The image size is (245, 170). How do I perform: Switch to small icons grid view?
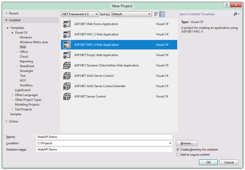coord(156,14)
